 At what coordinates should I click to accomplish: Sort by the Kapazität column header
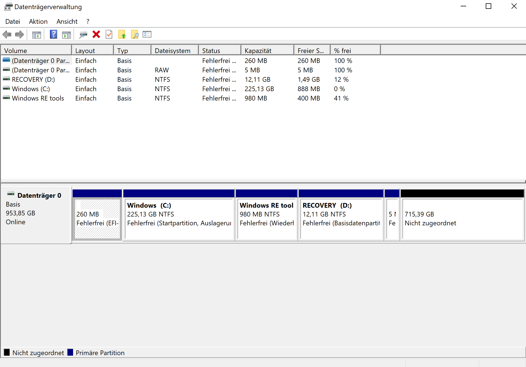[268, 51]
